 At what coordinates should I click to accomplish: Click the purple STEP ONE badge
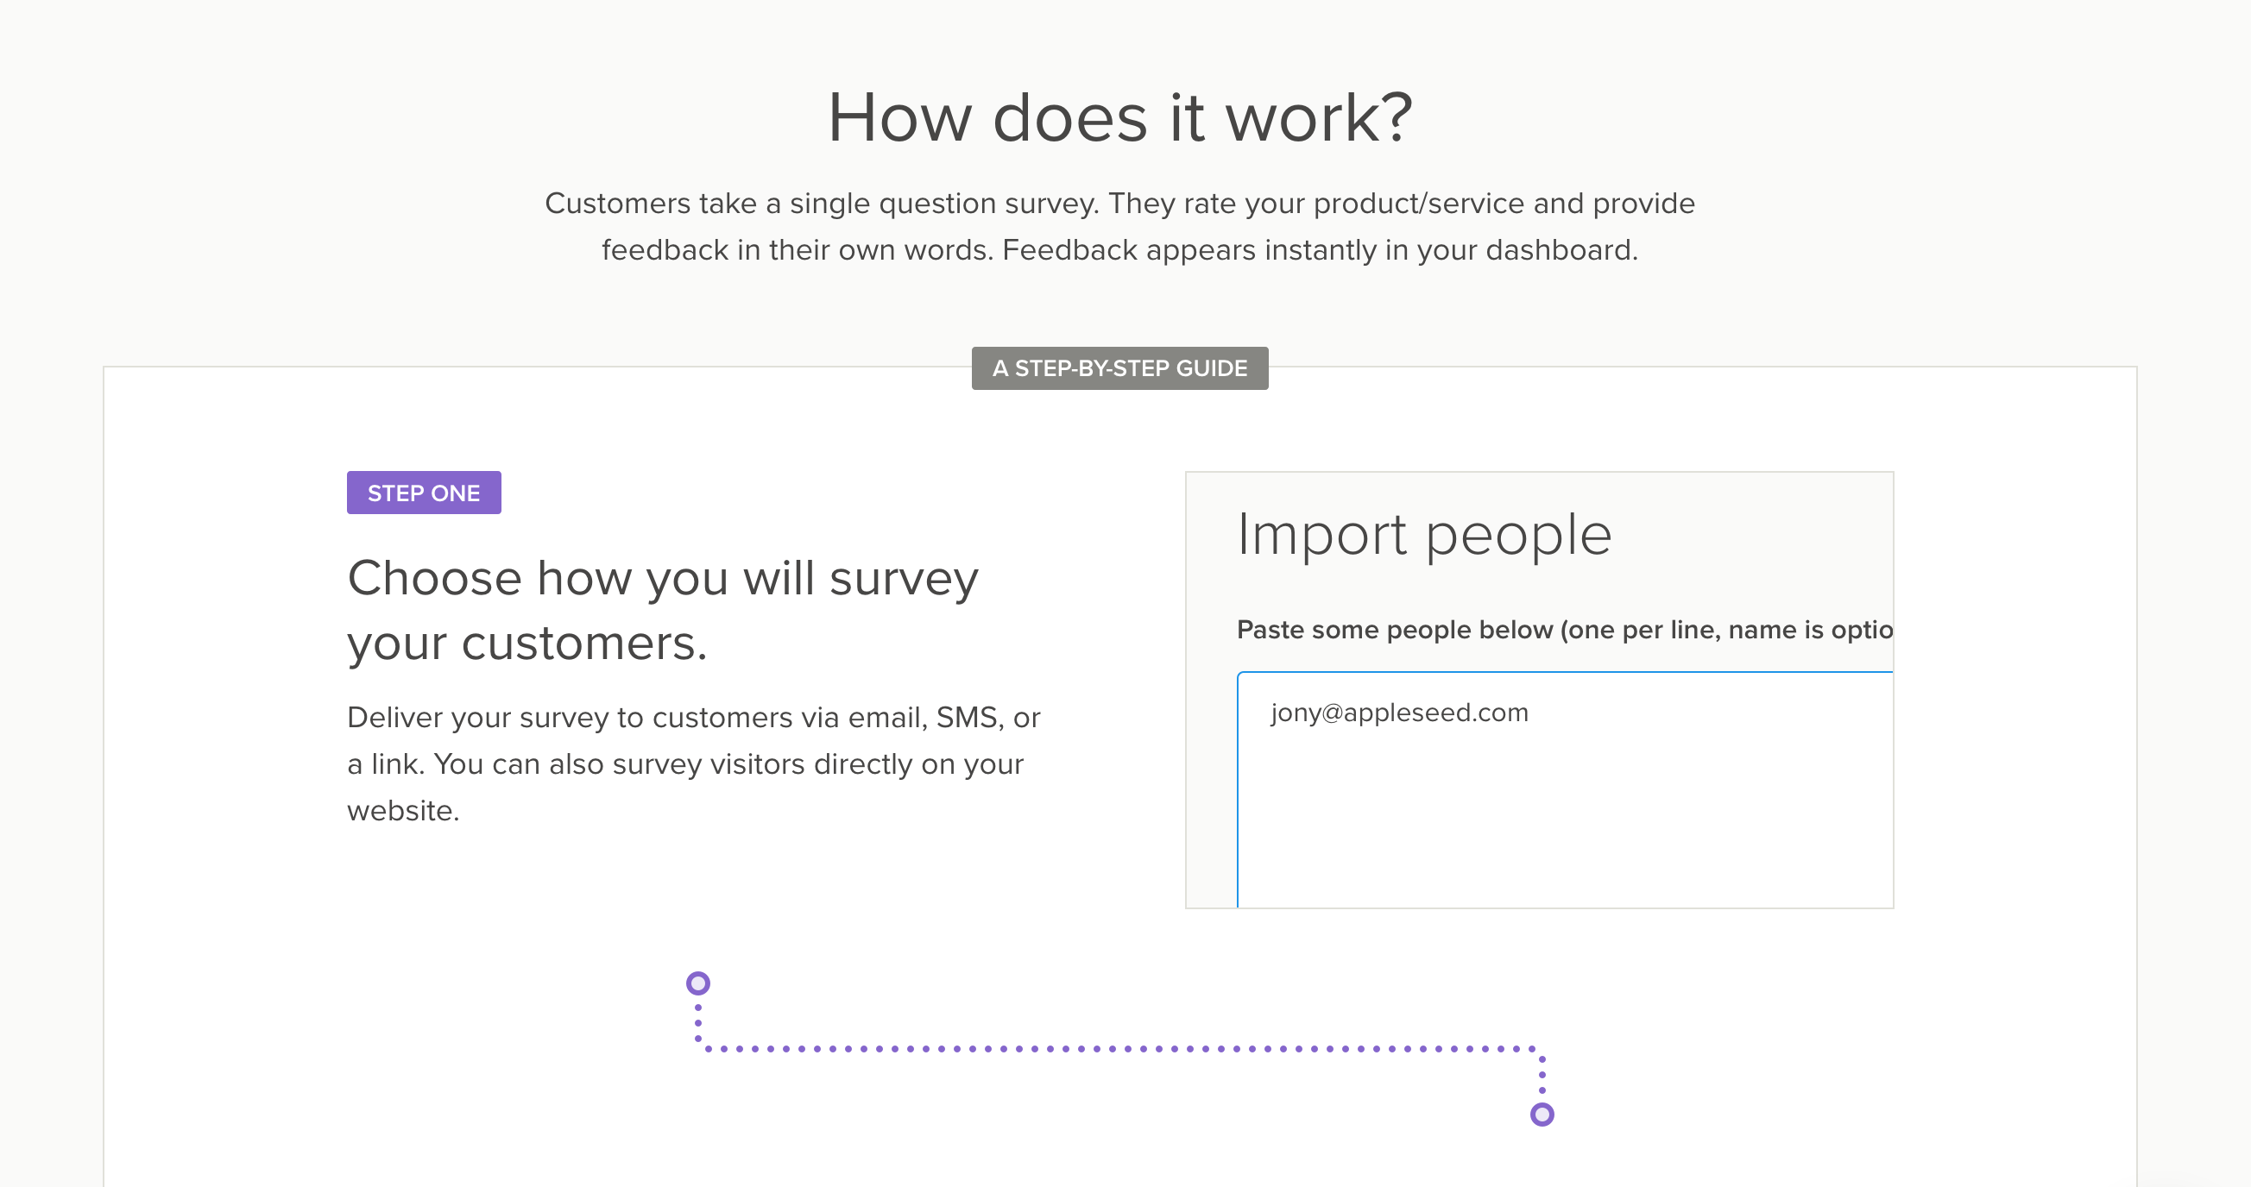(x=424, y=493)
